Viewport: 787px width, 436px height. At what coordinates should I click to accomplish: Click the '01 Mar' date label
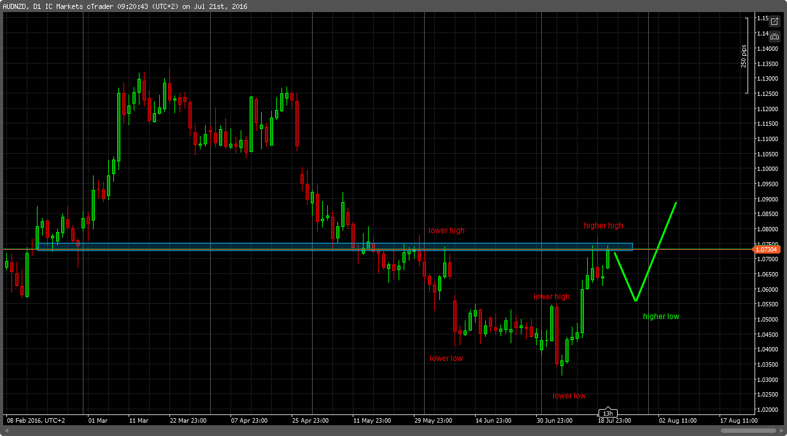pos(98,421)
